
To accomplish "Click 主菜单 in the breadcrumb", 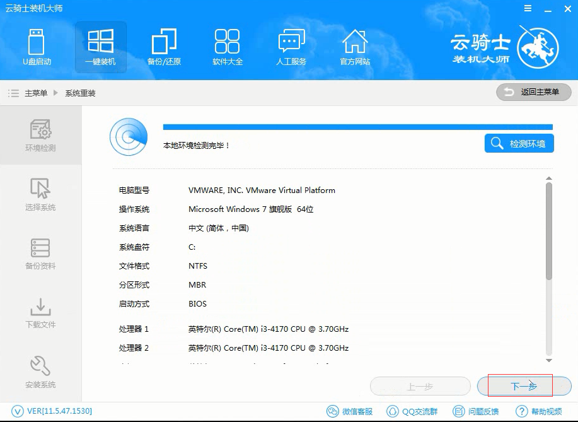I will coord(36,93).
